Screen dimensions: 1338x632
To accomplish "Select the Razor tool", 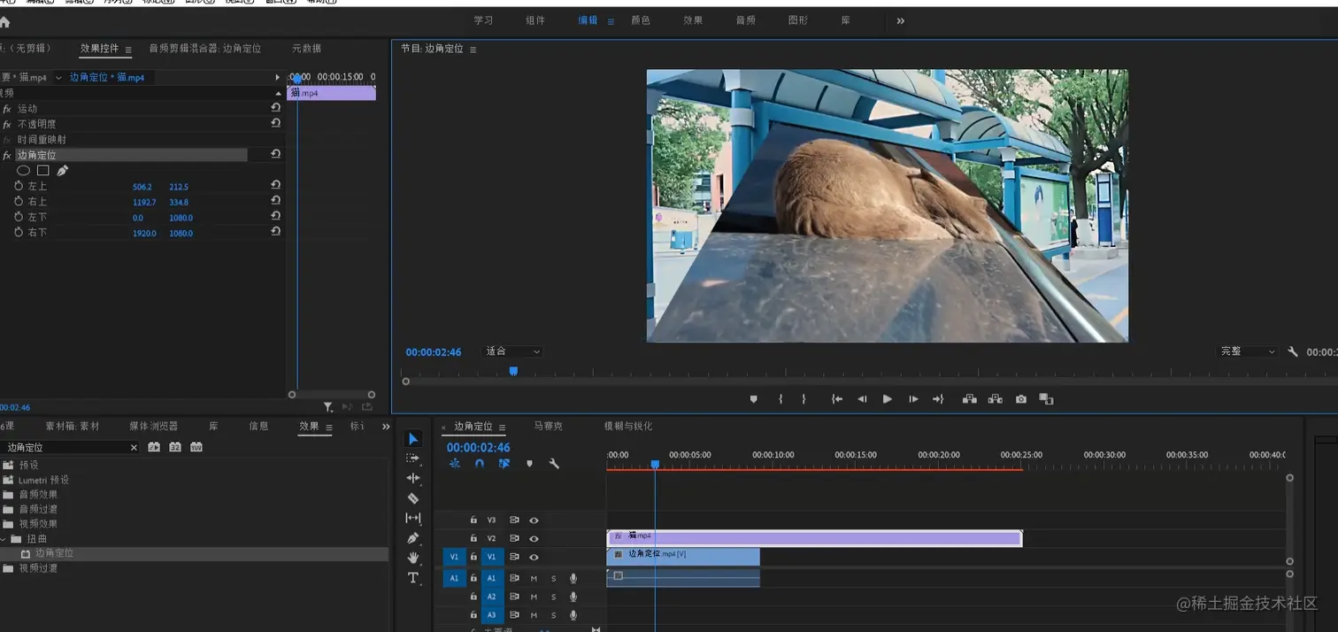I will tap(413, 498).
